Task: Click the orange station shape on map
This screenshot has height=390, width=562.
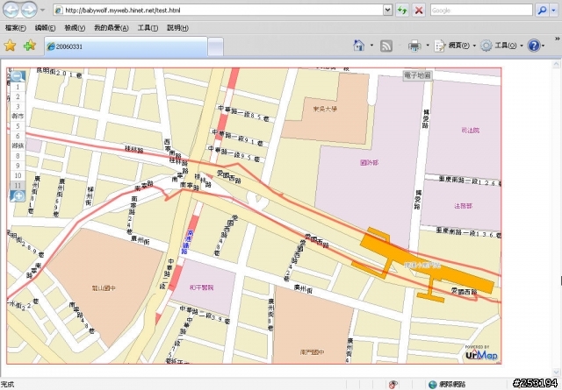Action: [x=427, y=265]
